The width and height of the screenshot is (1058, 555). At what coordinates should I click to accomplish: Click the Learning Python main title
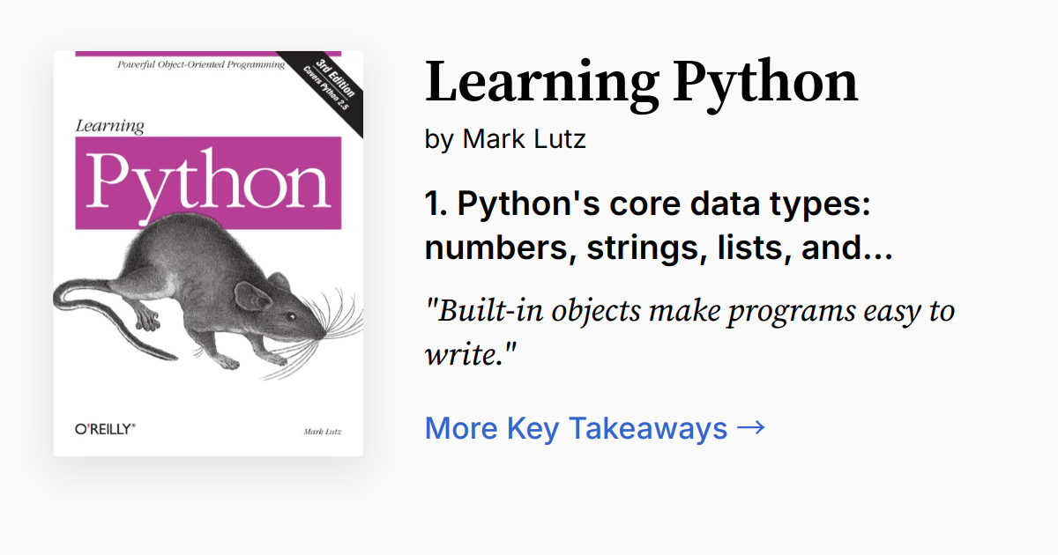click(641, 82)
